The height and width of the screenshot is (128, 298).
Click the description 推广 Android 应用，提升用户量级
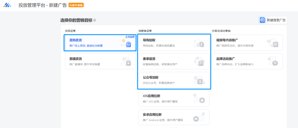[163, 120]
